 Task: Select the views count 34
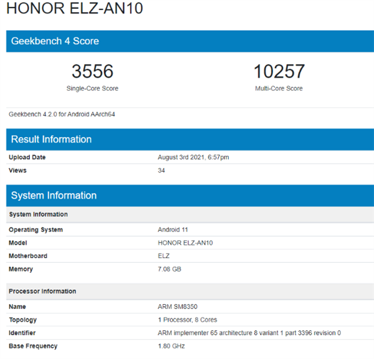(x=161, y=170)
